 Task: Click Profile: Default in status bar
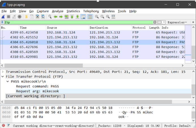coord(177,126)
